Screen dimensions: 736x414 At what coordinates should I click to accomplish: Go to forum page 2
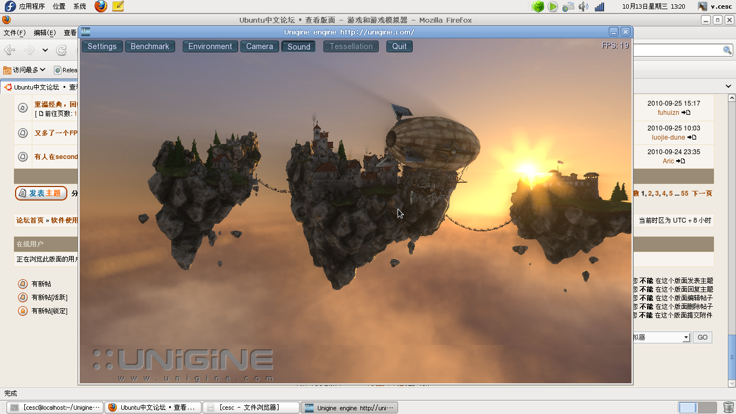click(x=650, y=194)
